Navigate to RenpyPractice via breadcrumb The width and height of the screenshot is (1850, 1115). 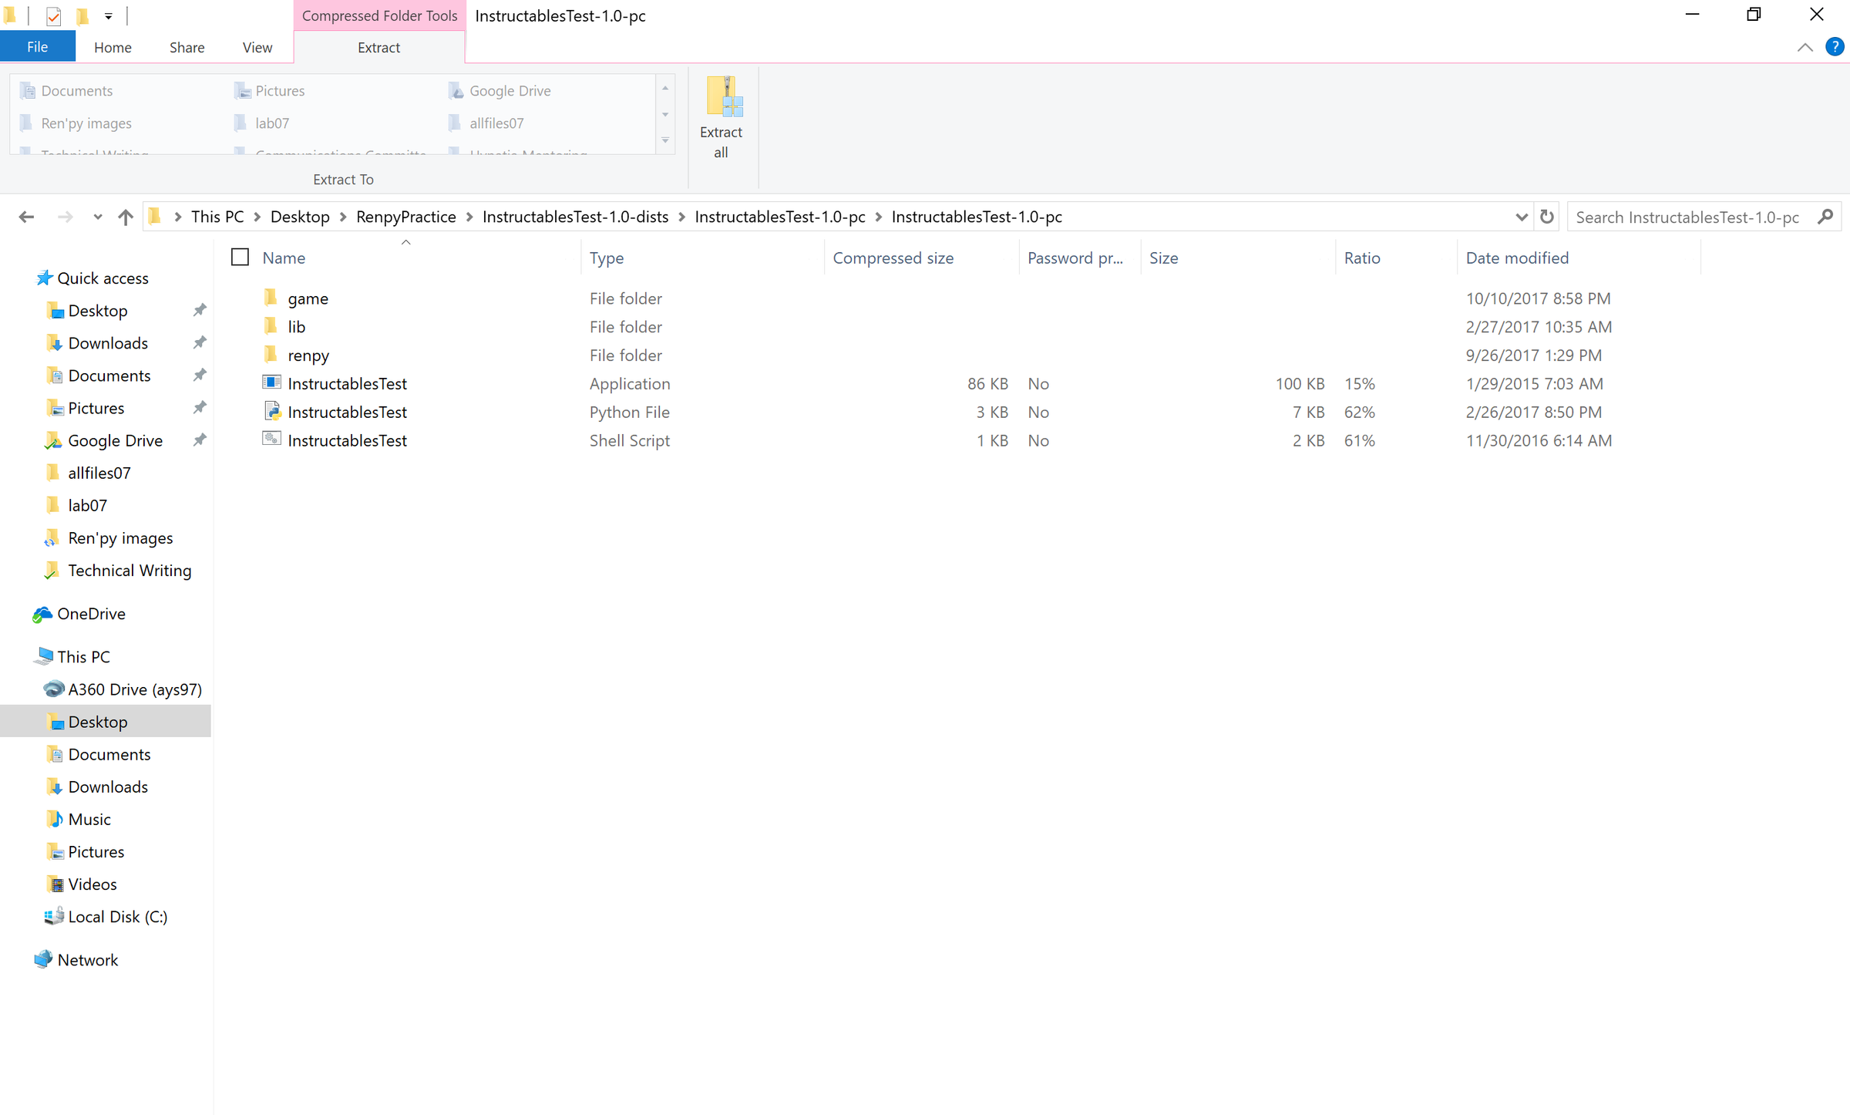(x=406, y=217)
